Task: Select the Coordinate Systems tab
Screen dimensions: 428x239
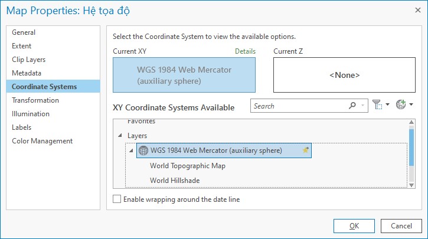Action: click(x=53, y=87)
